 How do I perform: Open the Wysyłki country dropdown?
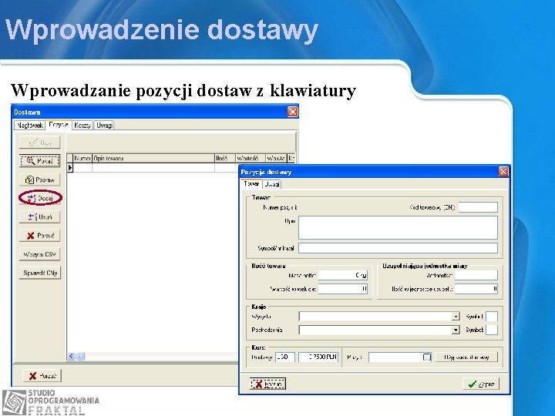[456, 317]
